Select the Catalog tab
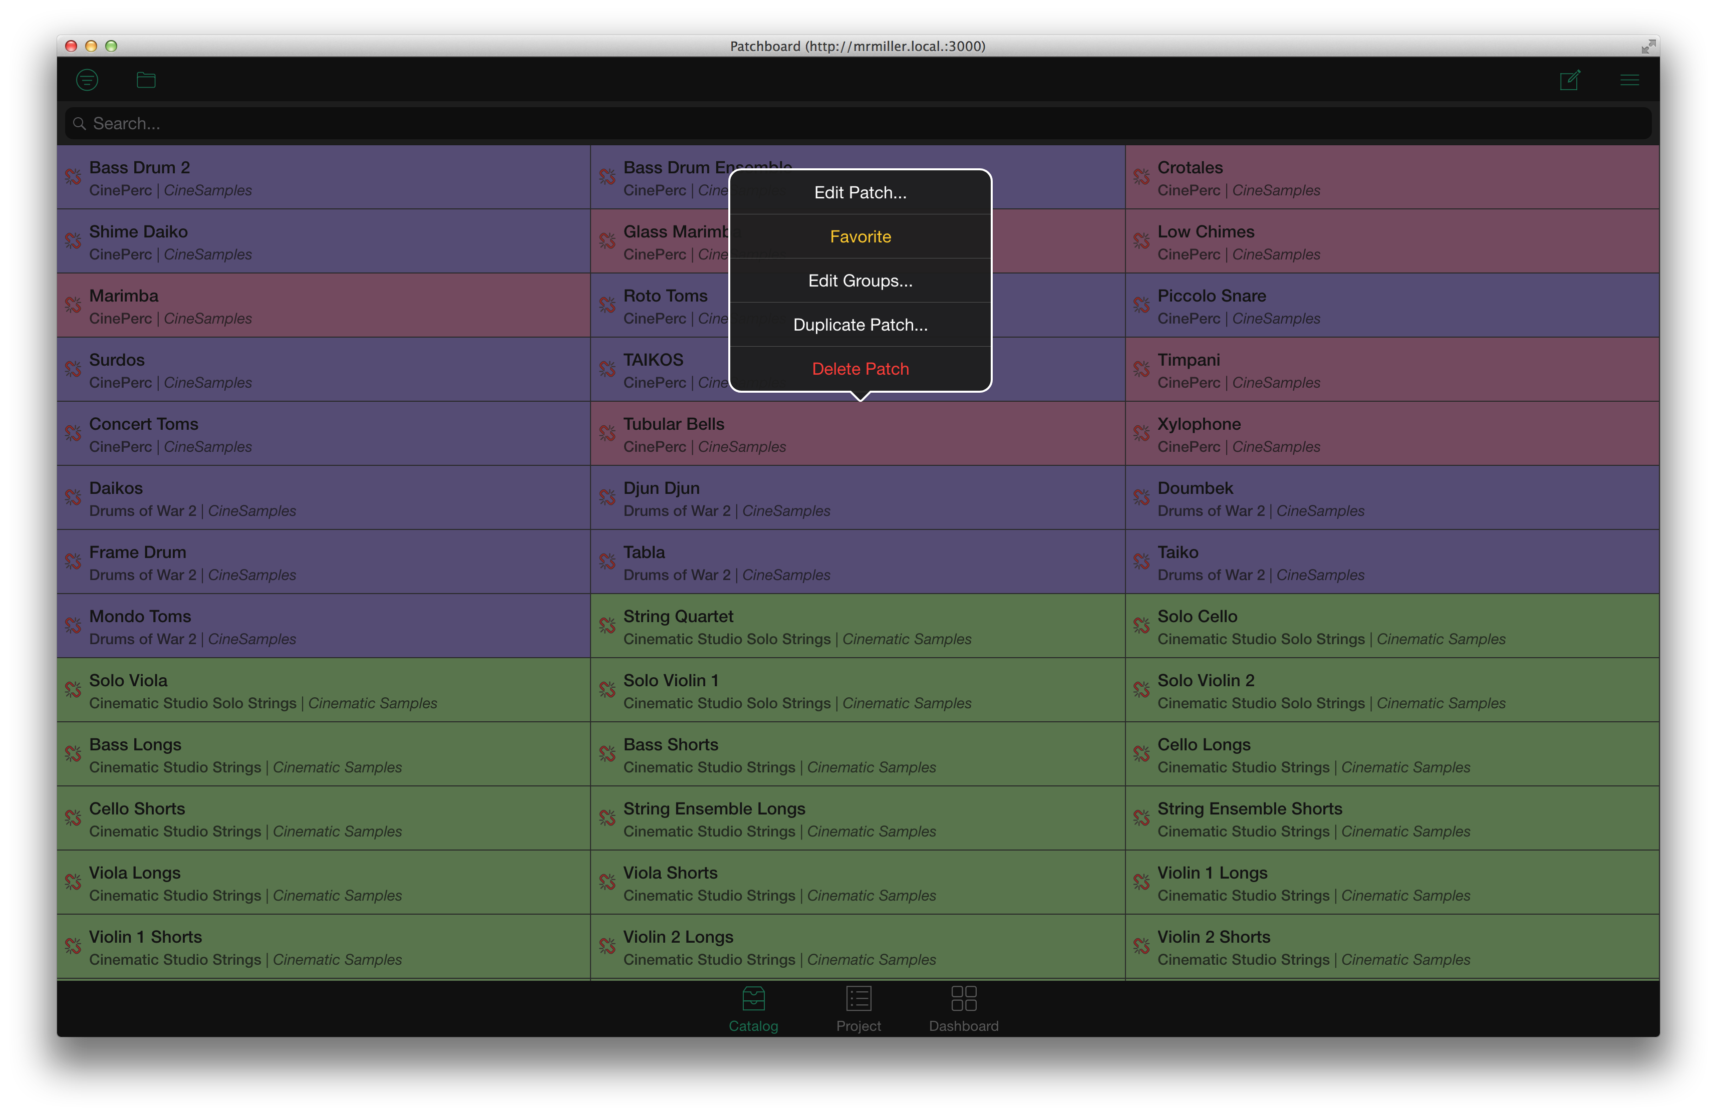This screenshot has width=1717, height=1116. coord(753,1008)
